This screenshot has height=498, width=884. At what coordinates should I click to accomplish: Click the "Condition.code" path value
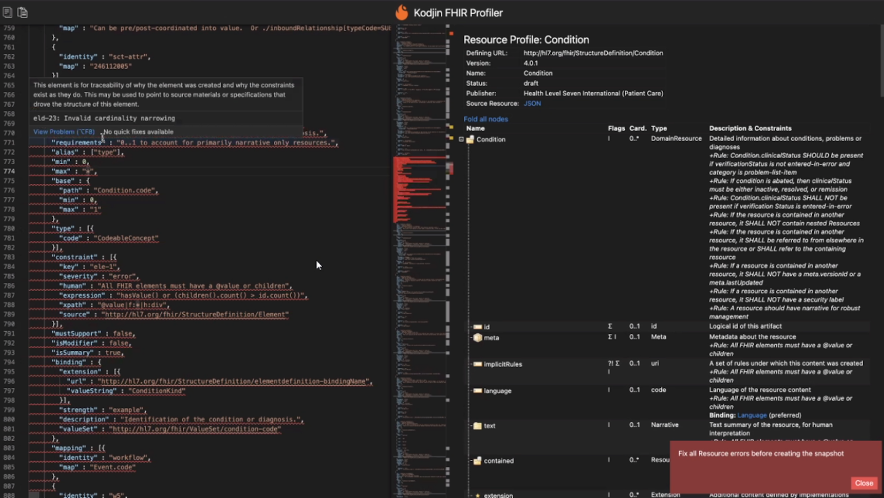pos(126,190)
